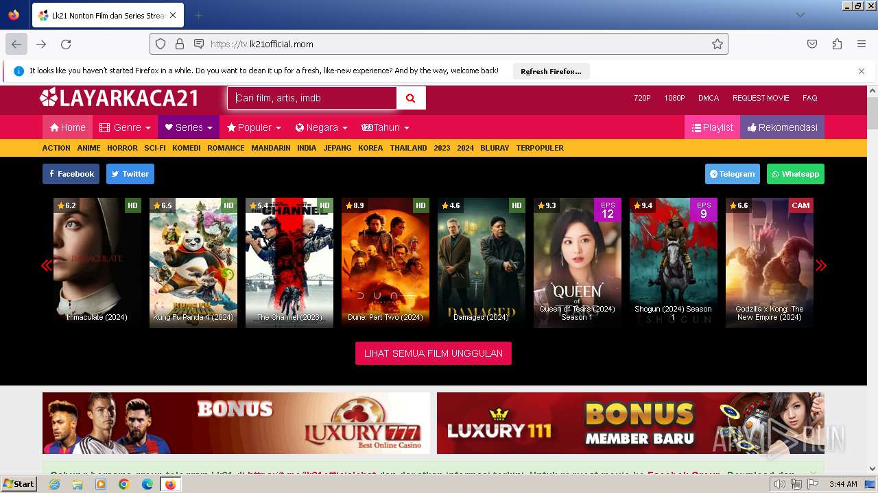Open the Shogun (2024) poster

click(674, 263)
